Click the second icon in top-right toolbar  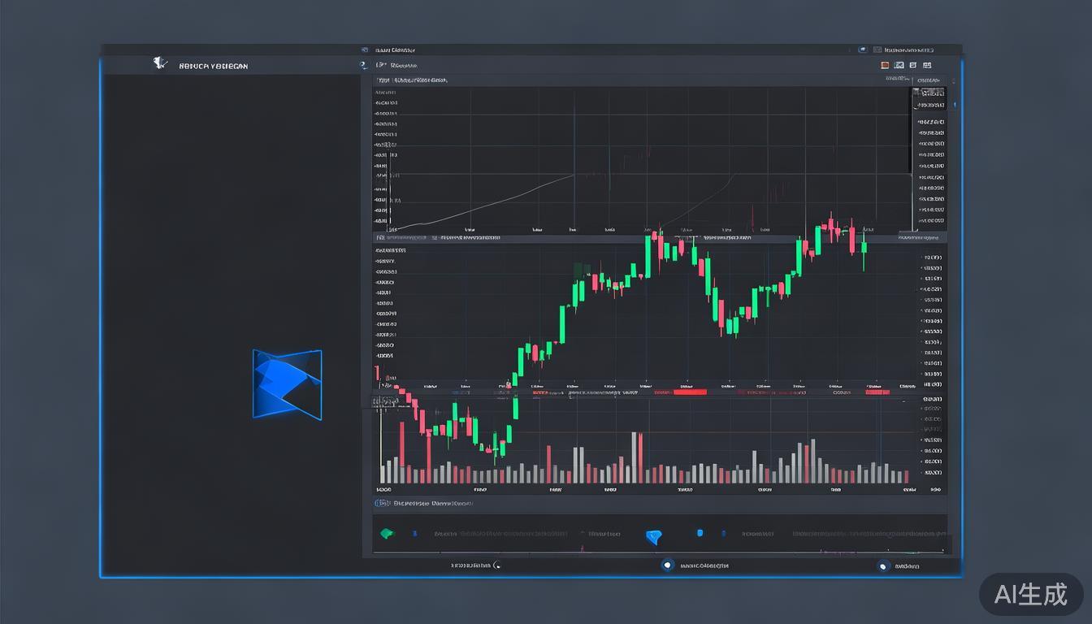(899, 65)
